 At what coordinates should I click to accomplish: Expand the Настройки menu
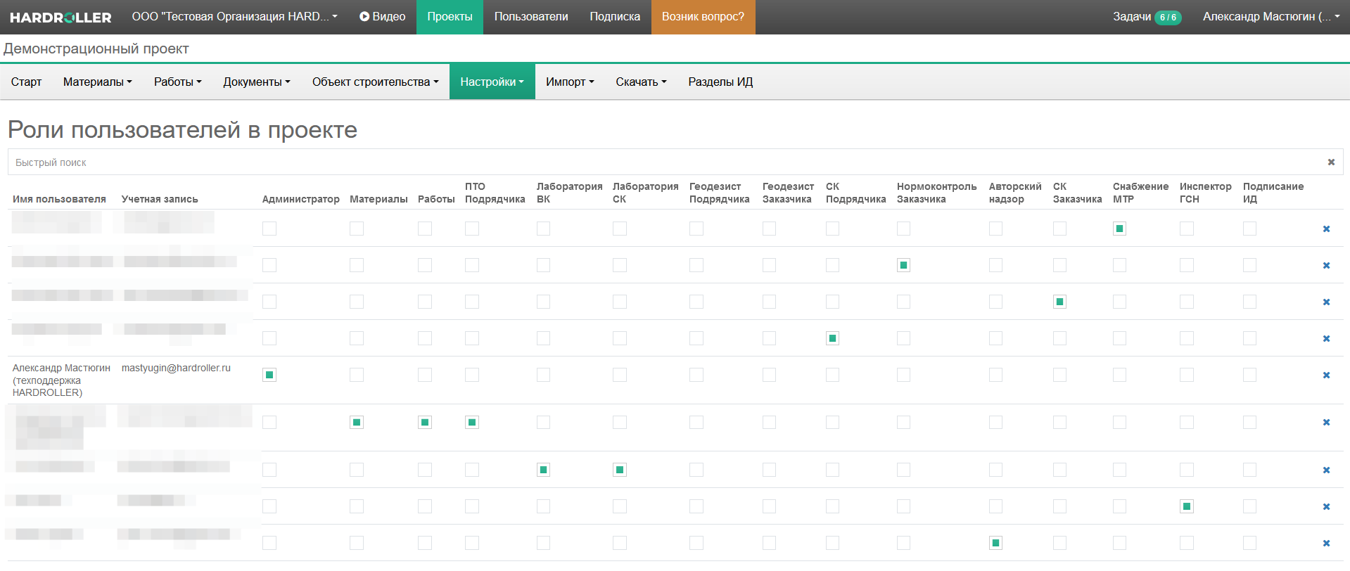pos(492,82)
